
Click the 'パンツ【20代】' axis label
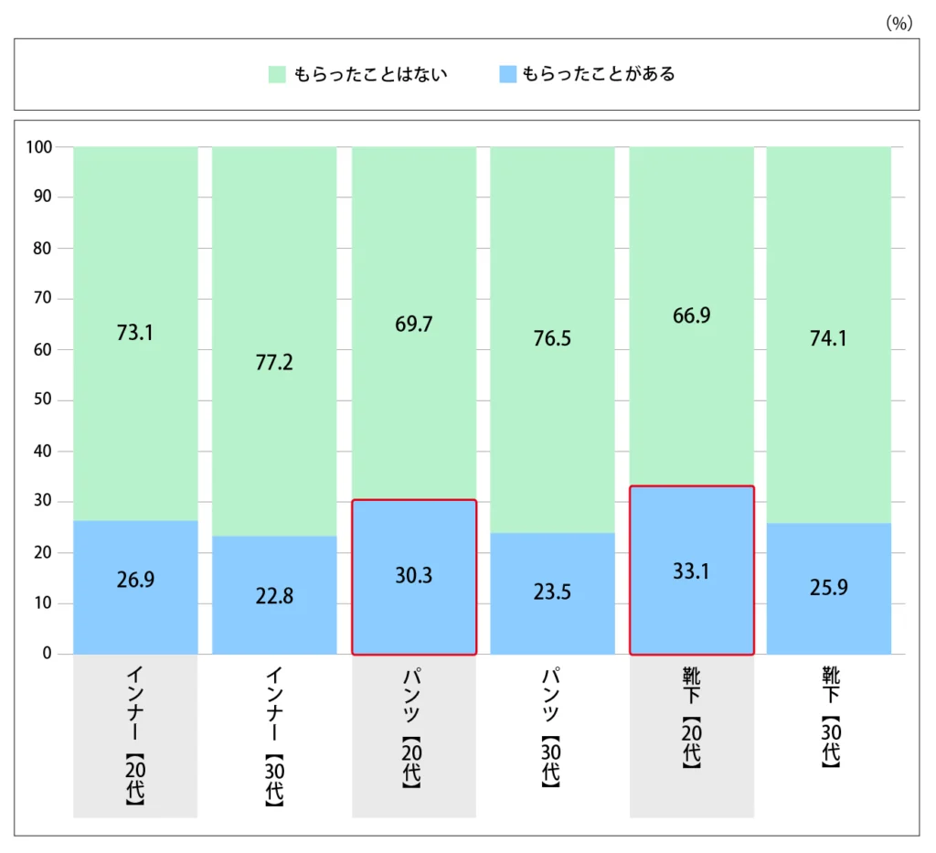pyautogui.click(x=412, y=728)
